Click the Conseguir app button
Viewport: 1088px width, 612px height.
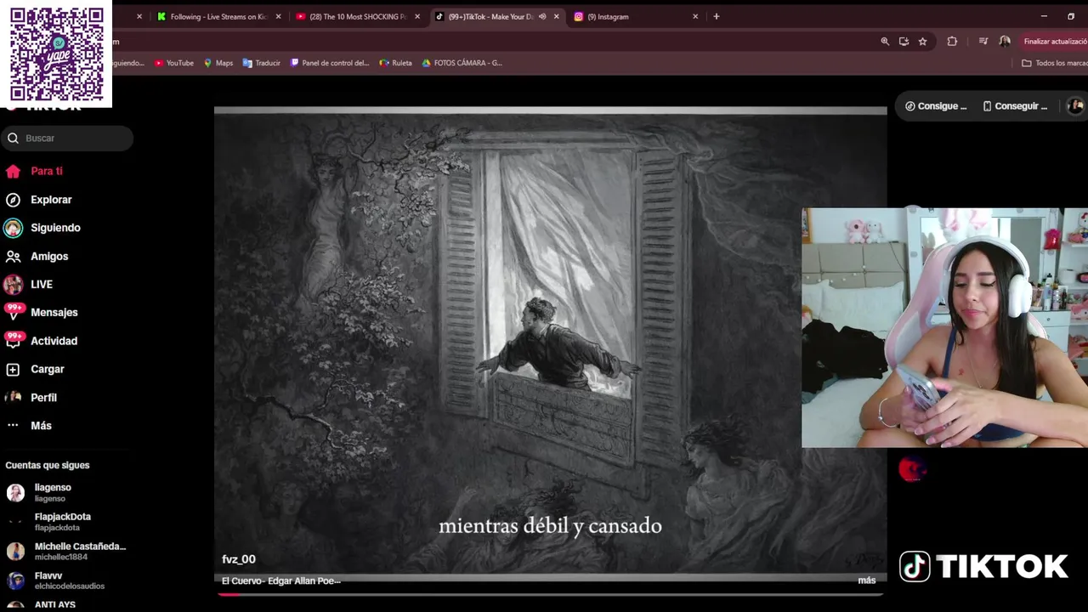1015,106
